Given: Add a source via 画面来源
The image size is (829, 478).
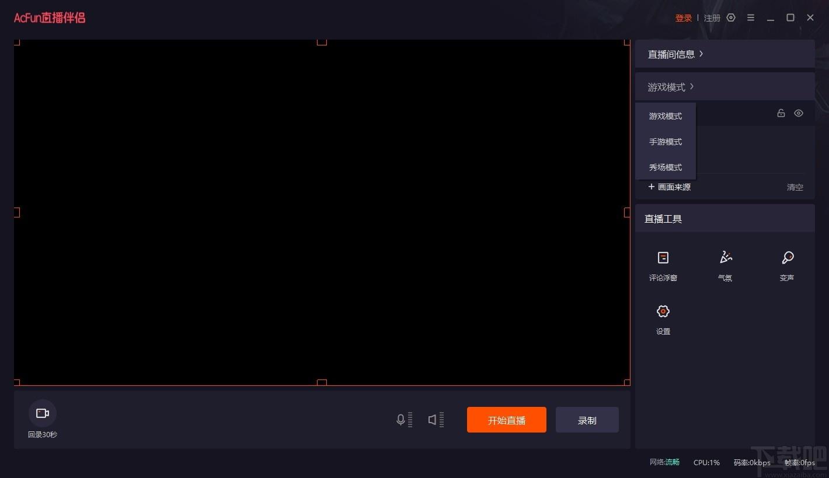Looking at the screenshot, I should click(670, 187).
